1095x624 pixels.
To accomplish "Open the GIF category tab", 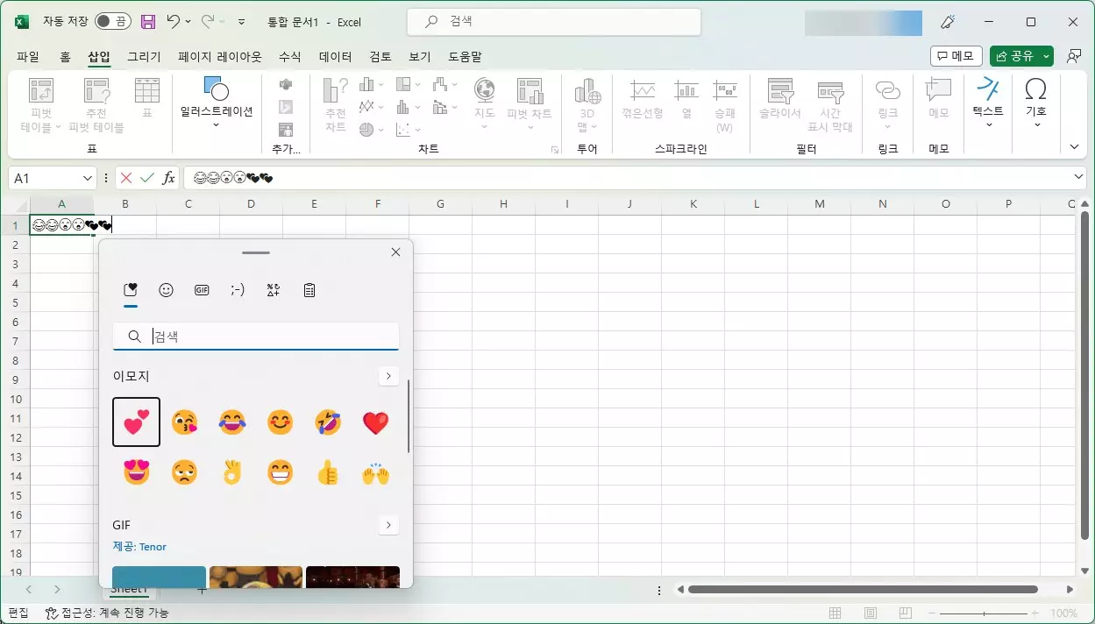I will pyautogui.click(x=202, y=290).
